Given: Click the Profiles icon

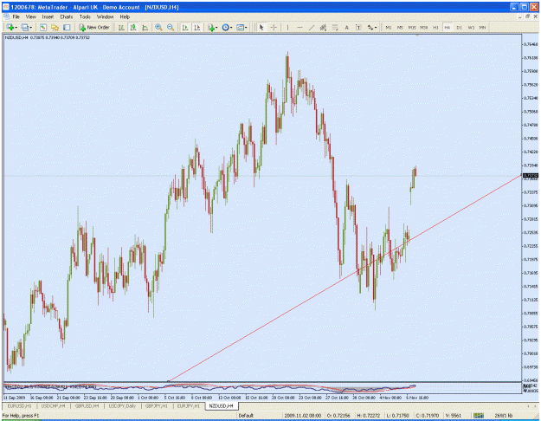Looking at the screenshot, I should click(25, 27).
